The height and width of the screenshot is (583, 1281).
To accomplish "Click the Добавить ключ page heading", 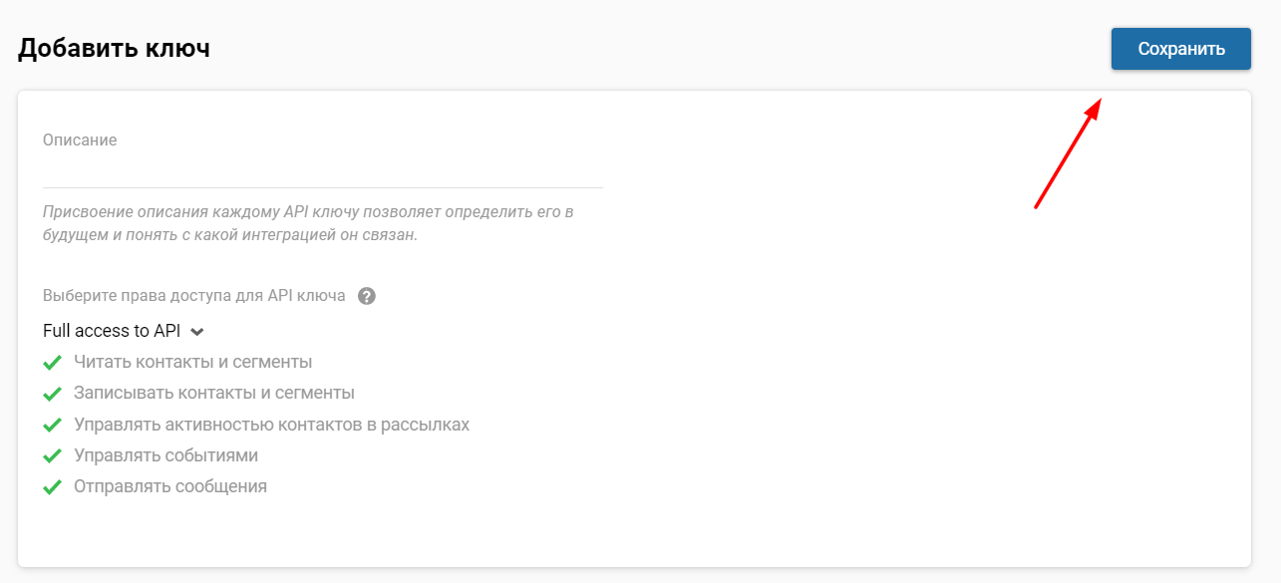I will pos(114,48).
